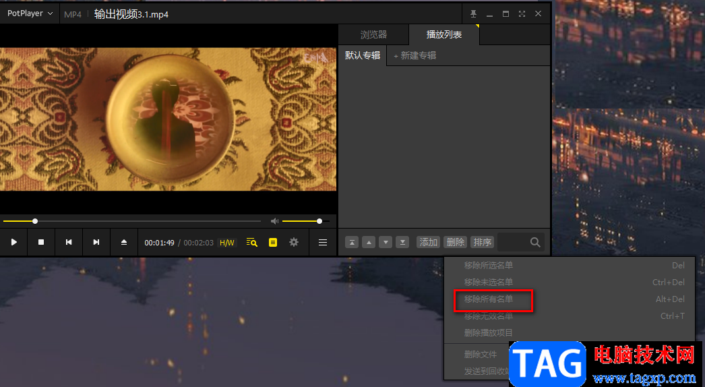Viewport: 705px width, 387px height.
Task: Move the playlist item down
Action: (386, 242)
